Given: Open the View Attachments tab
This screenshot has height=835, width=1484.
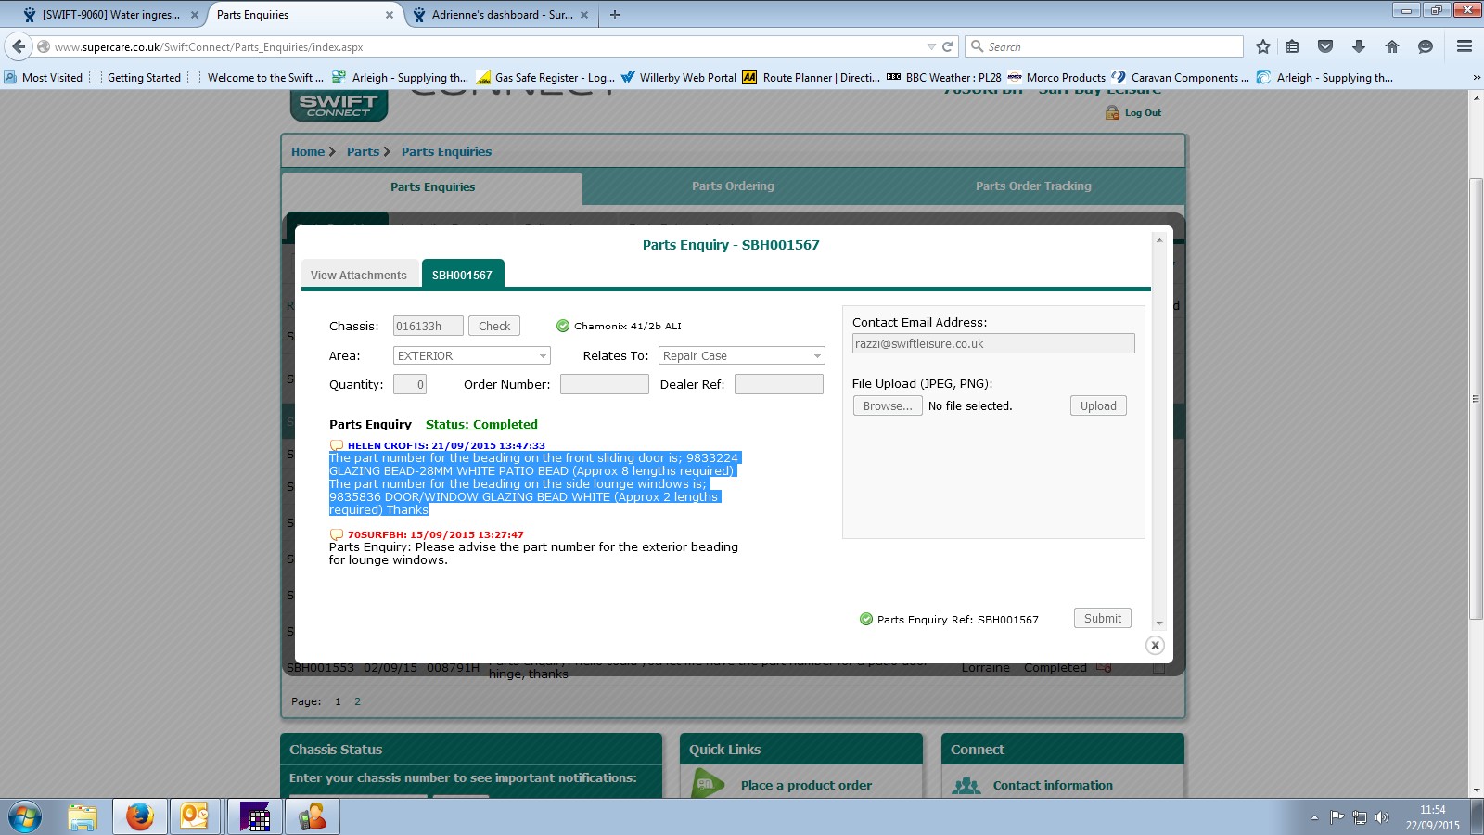Looking at the screenshot, I should pyautogui.click(x=359, y=275).
